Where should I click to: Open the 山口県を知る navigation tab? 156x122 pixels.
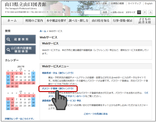click(100, 21)
